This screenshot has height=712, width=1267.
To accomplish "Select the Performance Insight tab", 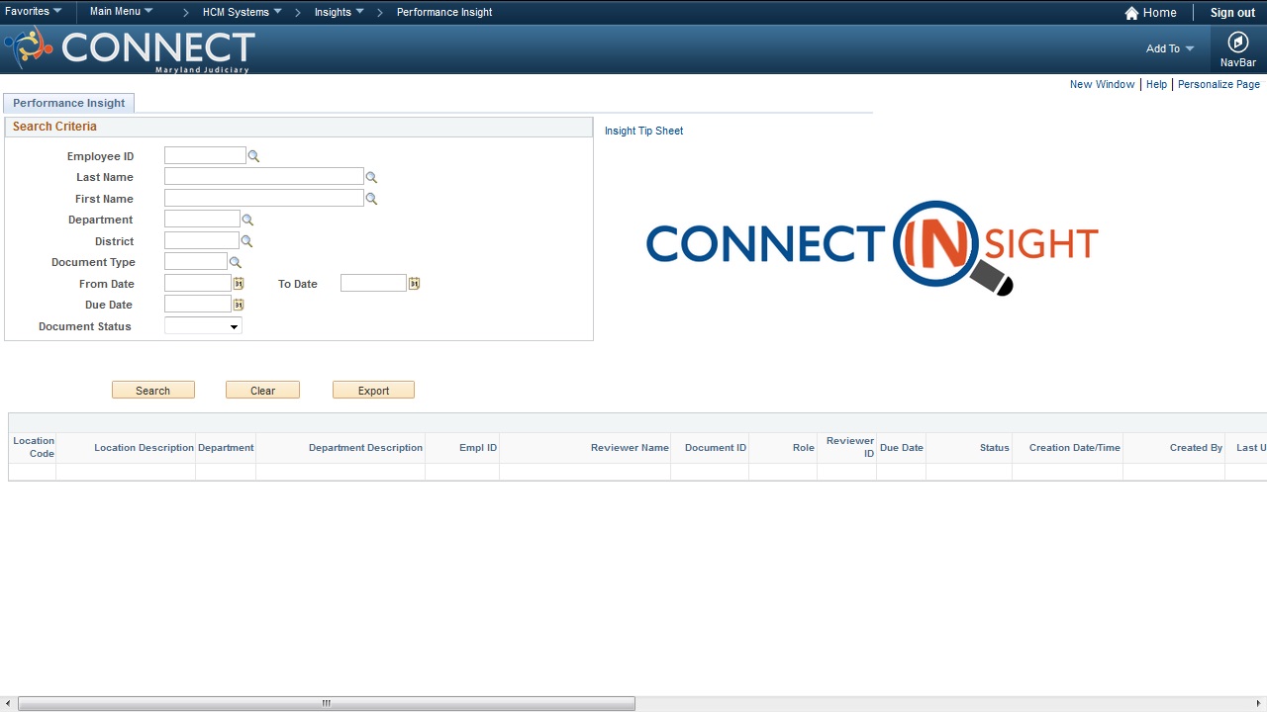I will tap(69, 103).
